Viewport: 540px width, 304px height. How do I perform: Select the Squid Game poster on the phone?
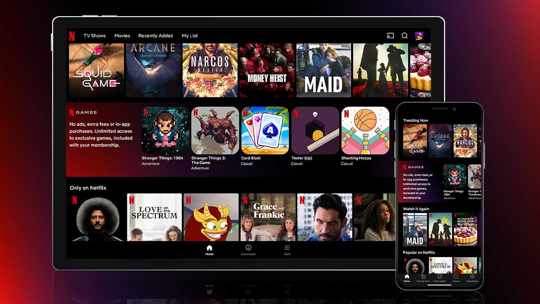coord(415,141)
